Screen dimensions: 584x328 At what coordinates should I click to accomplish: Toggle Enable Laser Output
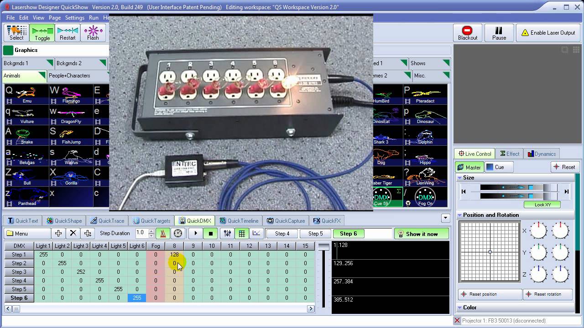[548, 33]
